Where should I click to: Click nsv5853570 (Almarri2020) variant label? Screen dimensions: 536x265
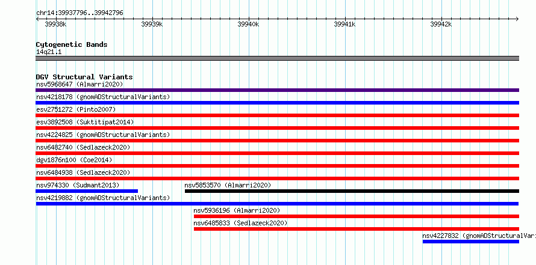pos(228,185)
